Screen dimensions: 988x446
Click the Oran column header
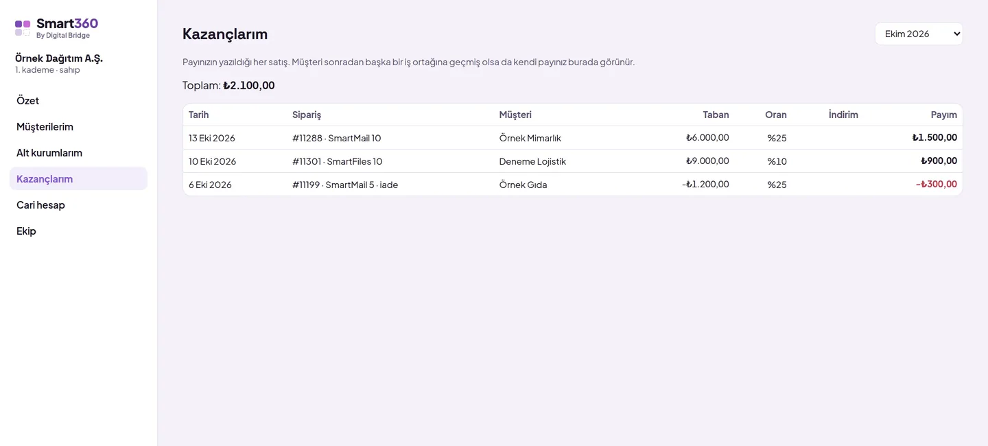click(x=776, y=115)
